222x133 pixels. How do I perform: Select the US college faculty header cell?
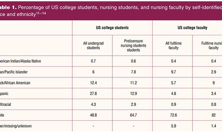[193, 28]
